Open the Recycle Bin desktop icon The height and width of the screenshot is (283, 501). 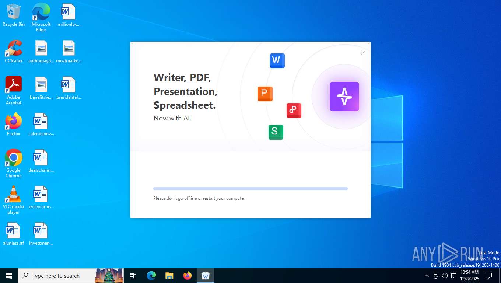pos(14,15)
